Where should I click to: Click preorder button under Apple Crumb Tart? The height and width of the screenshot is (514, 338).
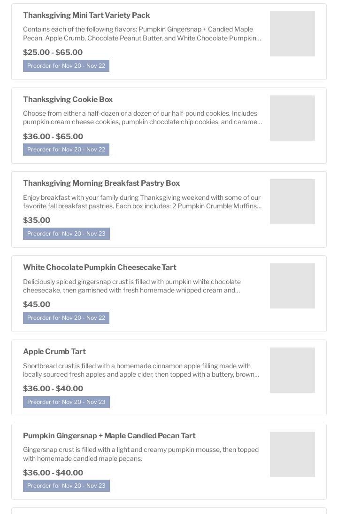pyautogui.click(x=66, y=402)
